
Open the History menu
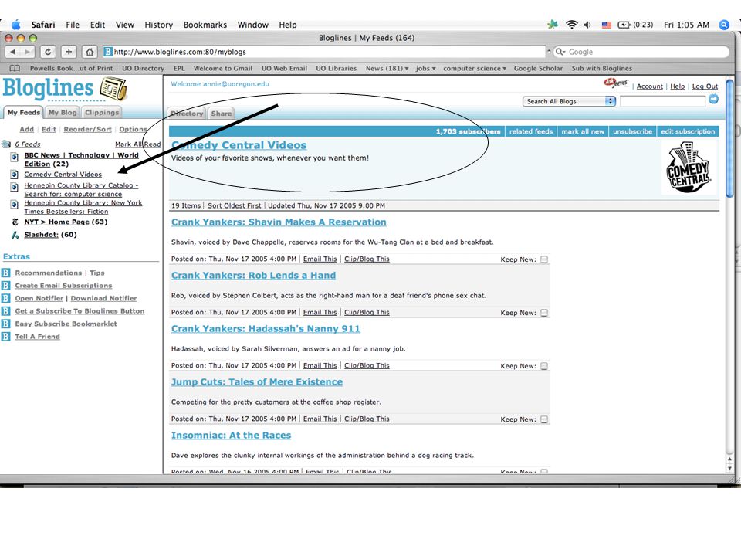[158, 25]
